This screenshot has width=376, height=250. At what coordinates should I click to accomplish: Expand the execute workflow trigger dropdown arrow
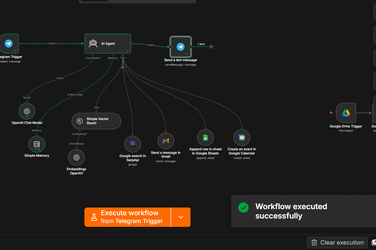[x=181, y=217]
